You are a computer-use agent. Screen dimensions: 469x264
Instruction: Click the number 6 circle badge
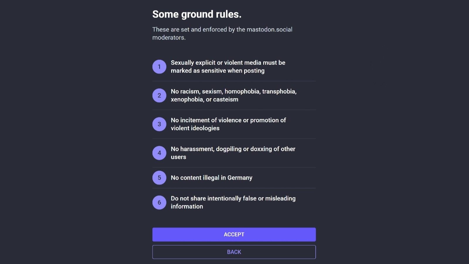pyautogui.click(x=159, y=202)
